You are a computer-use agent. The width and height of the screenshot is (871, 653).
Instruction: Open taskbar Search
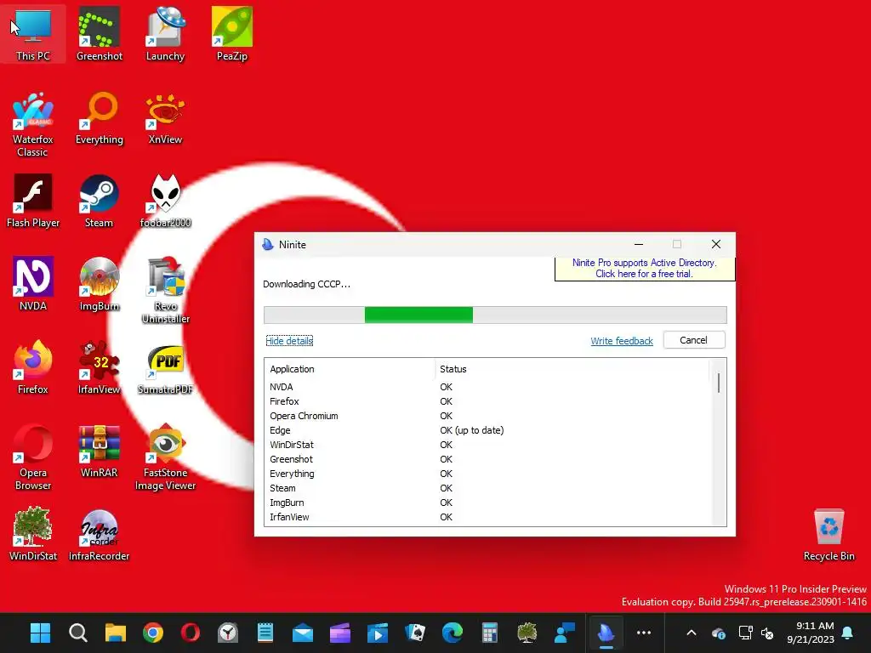point(77,633)
